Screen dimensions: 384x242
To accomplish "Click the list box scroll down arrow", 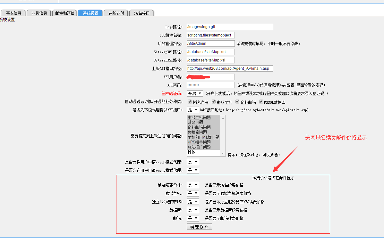I will point(223,154).
